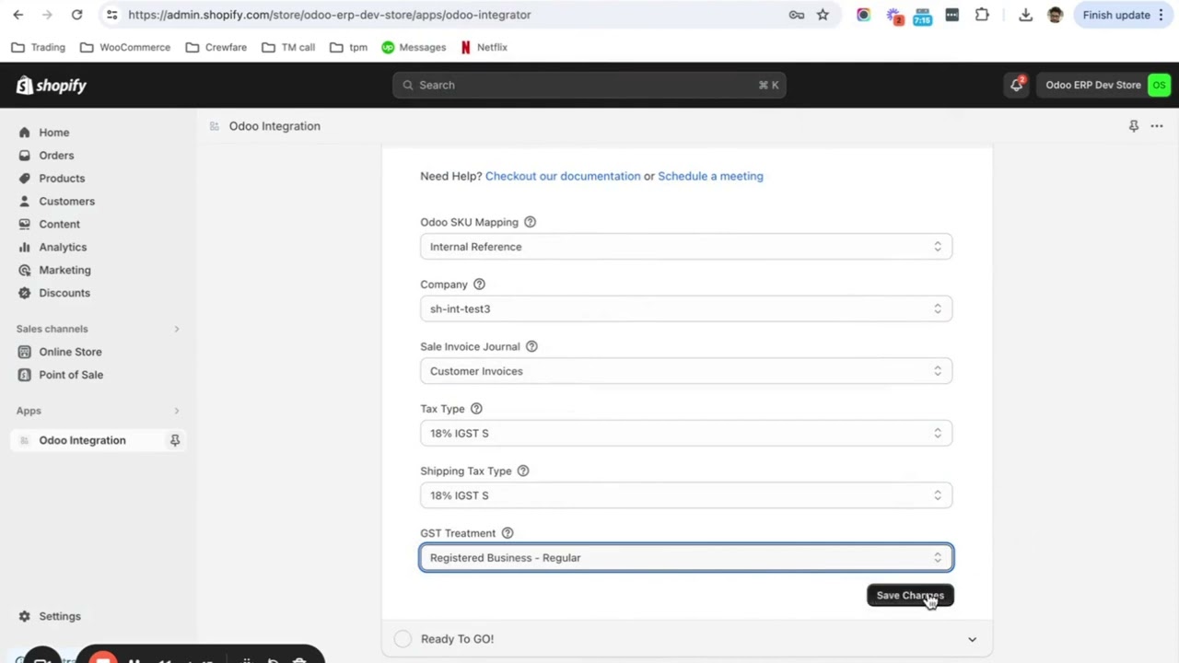The height and width of the screenshot is (663, 1179).
Task: Go back in the browser
Action: click(x=18, y=15)
